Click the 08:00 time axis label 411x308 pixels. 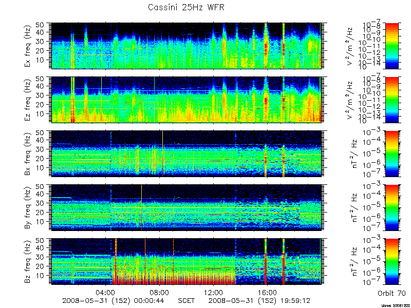click(x=159, y=292)
